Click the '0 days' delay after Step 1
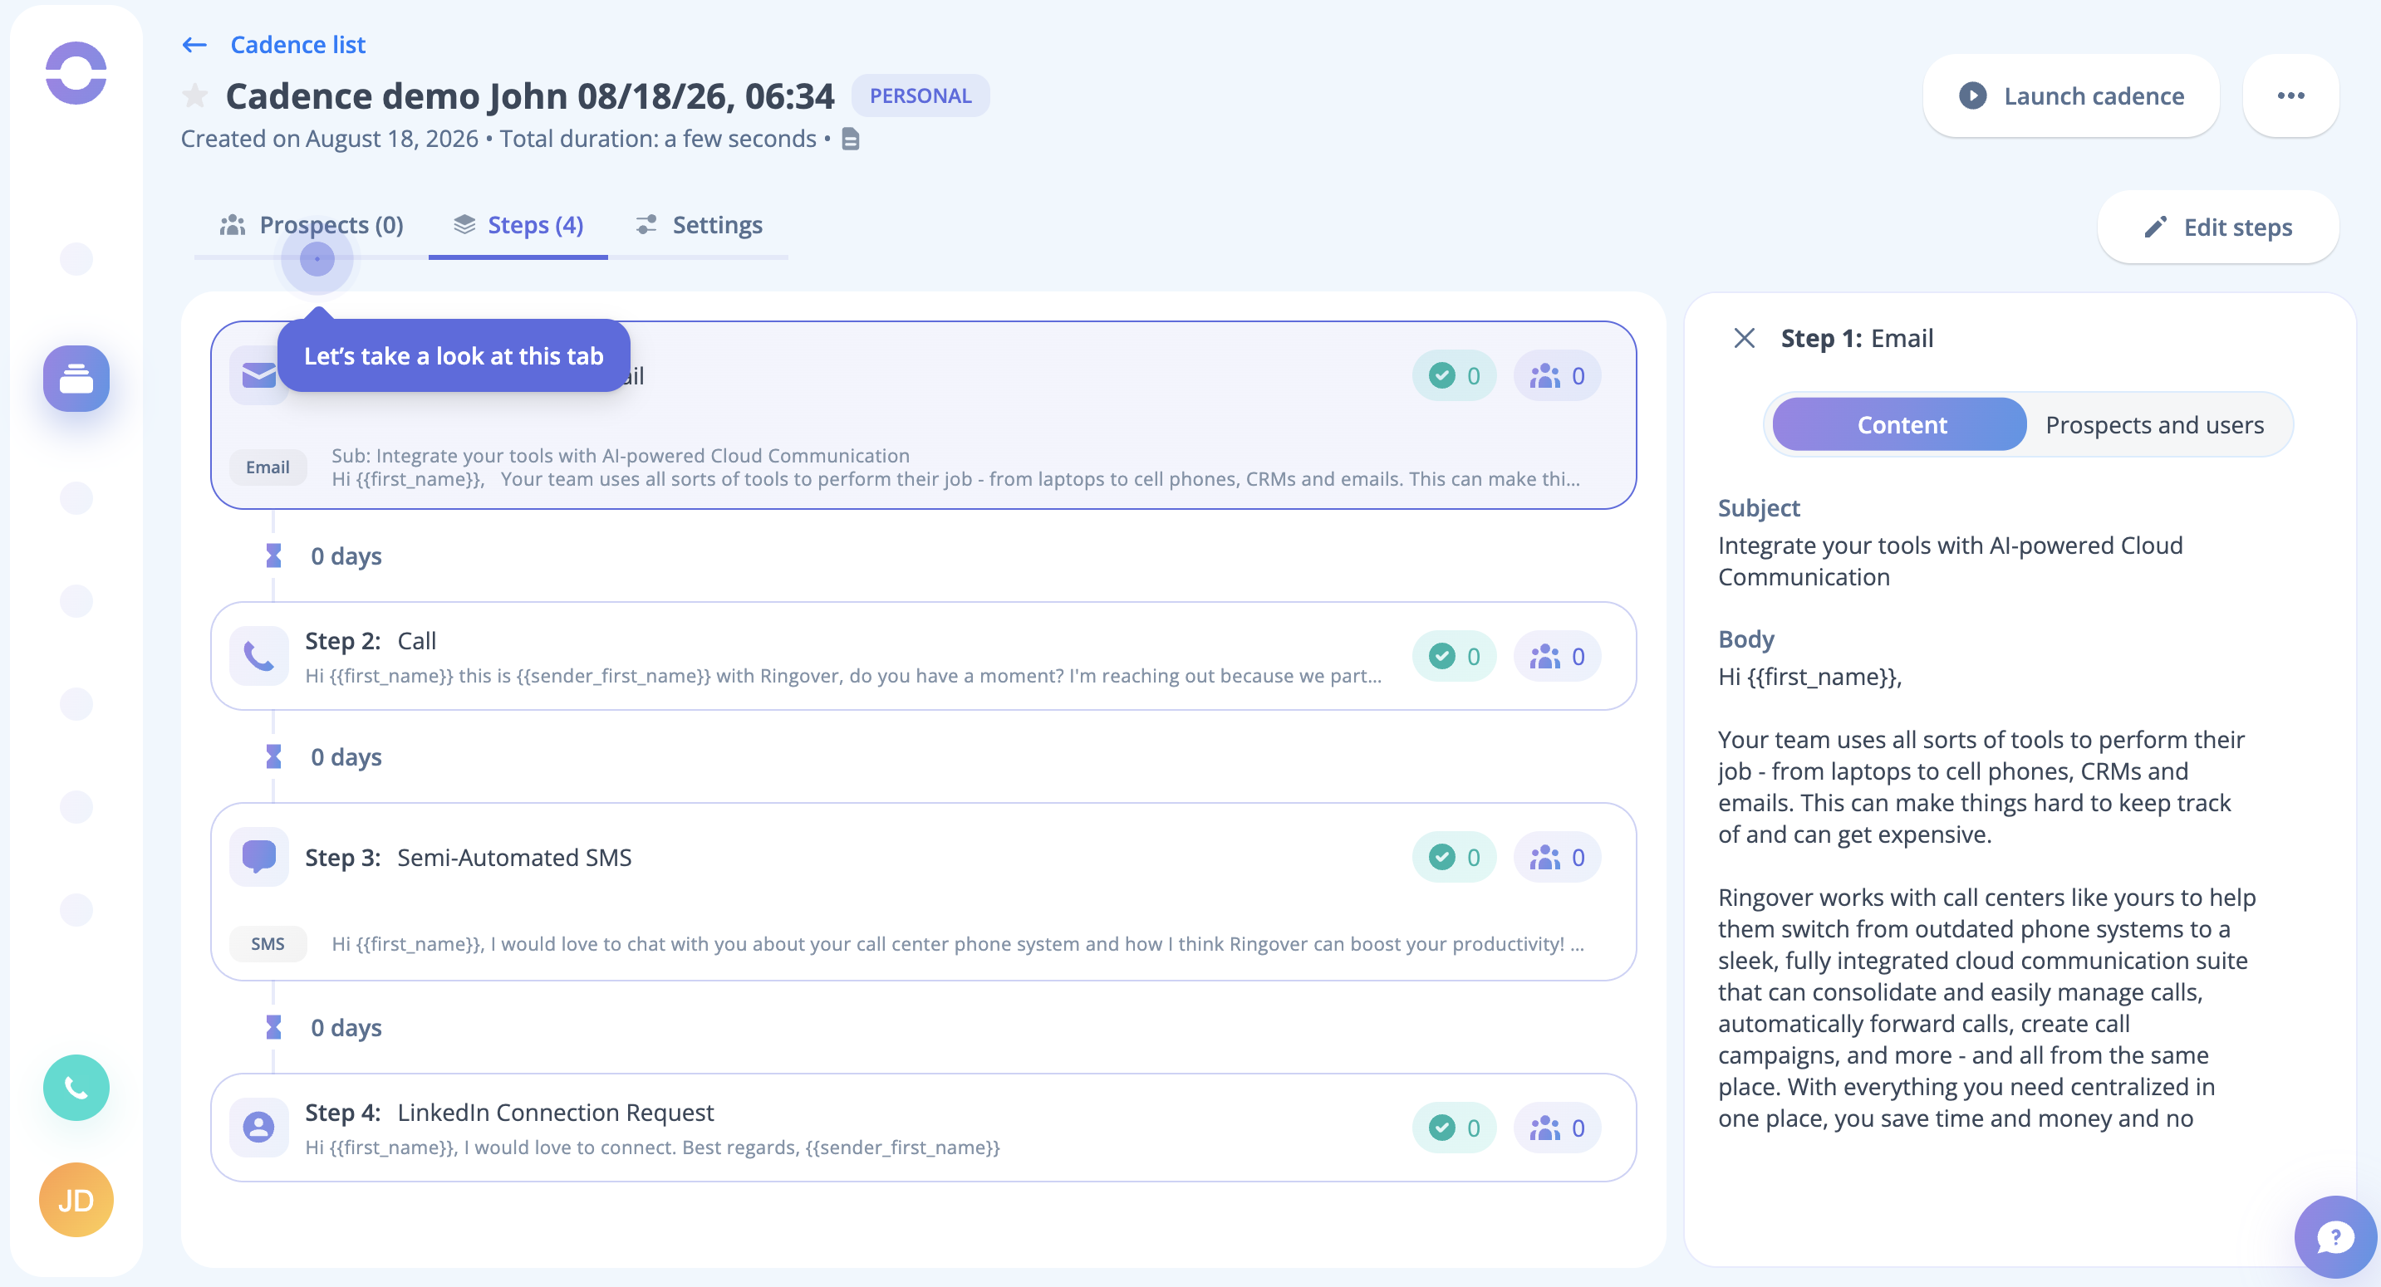This screenshot has width=2381, height=1287. (x=346, y=555)
